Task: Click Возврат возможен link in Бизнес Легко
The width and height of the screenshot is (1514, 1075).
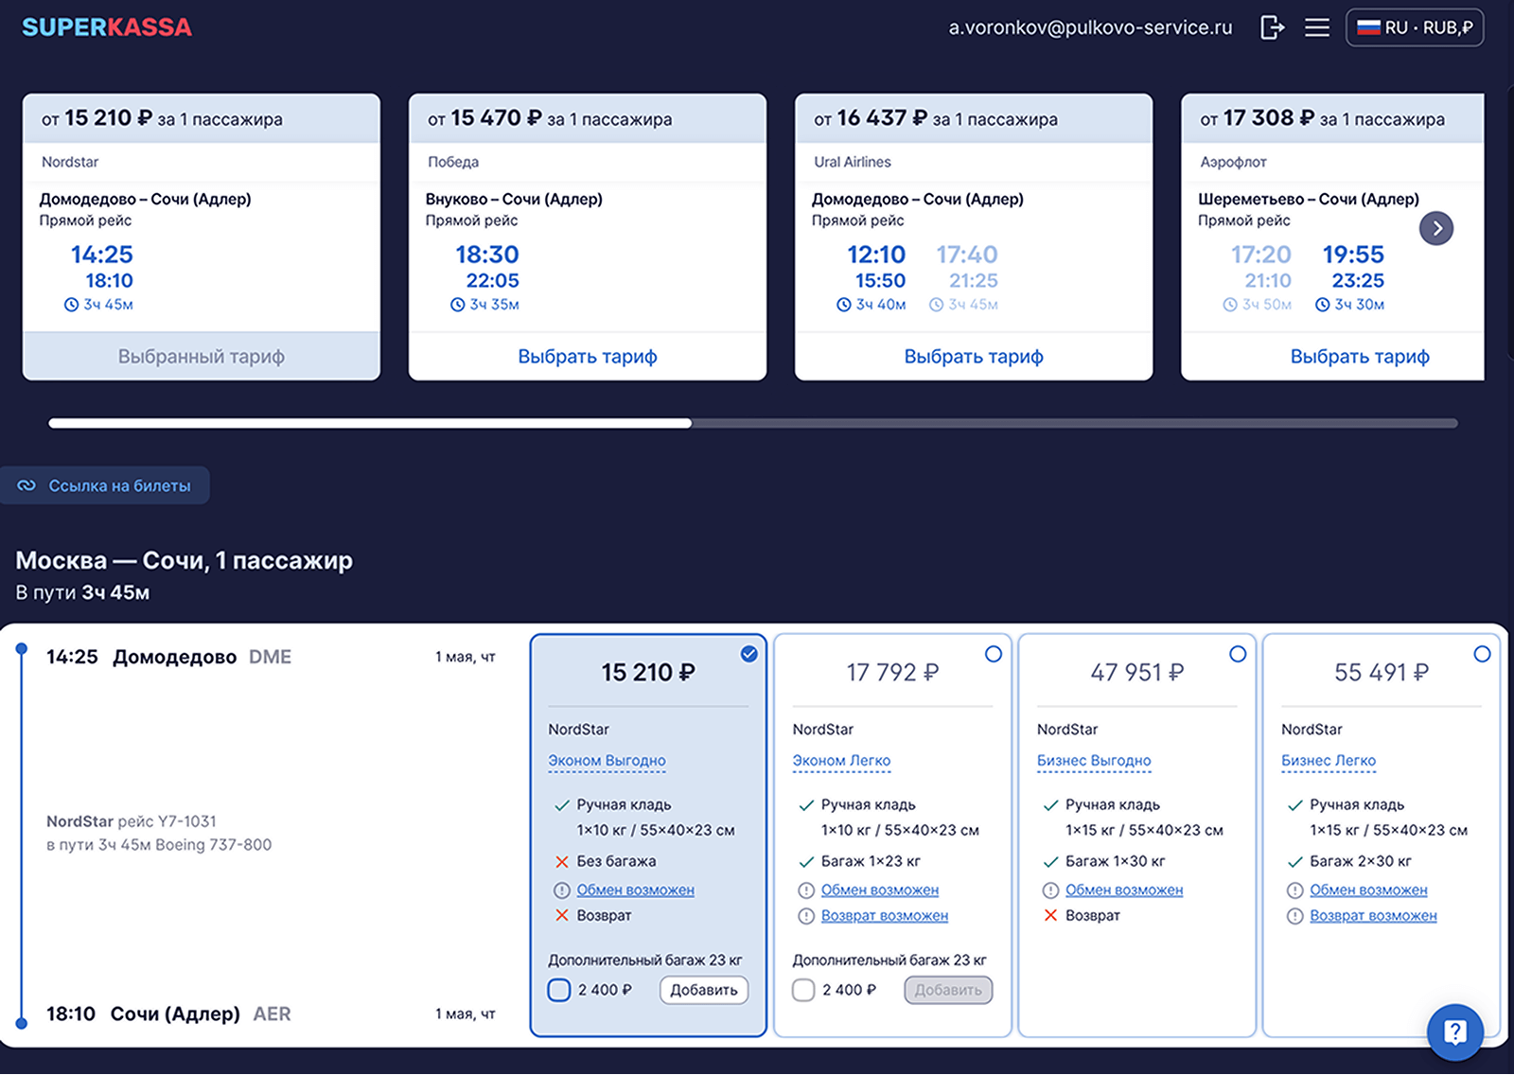Action: (1373, 916)
